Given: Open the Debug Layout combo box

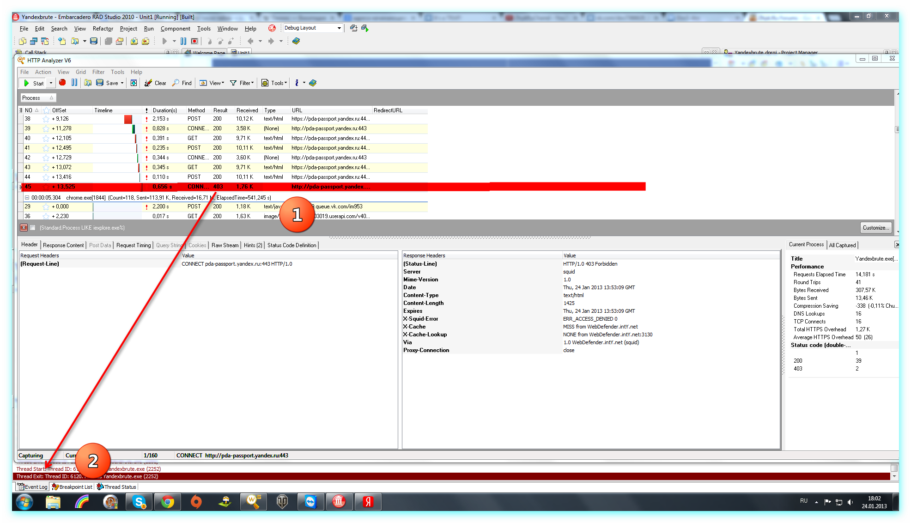Looking at the screenshot, I should pyautogui.click(x=339, y=28).
